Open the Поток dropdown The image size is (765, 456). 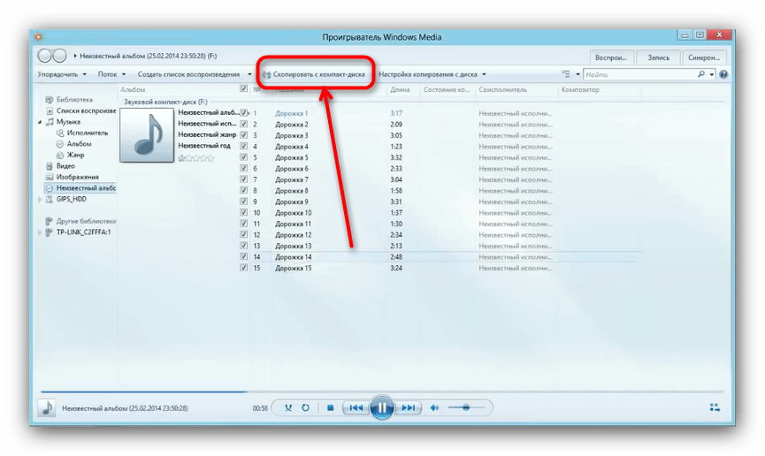(x=111, y=74)
